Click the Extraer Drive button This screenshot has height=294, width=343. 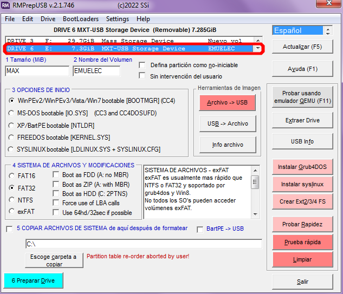(302, 120)
